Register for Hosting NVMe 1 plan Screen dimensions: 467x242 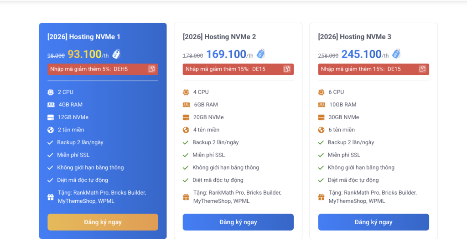coord(103,222)
